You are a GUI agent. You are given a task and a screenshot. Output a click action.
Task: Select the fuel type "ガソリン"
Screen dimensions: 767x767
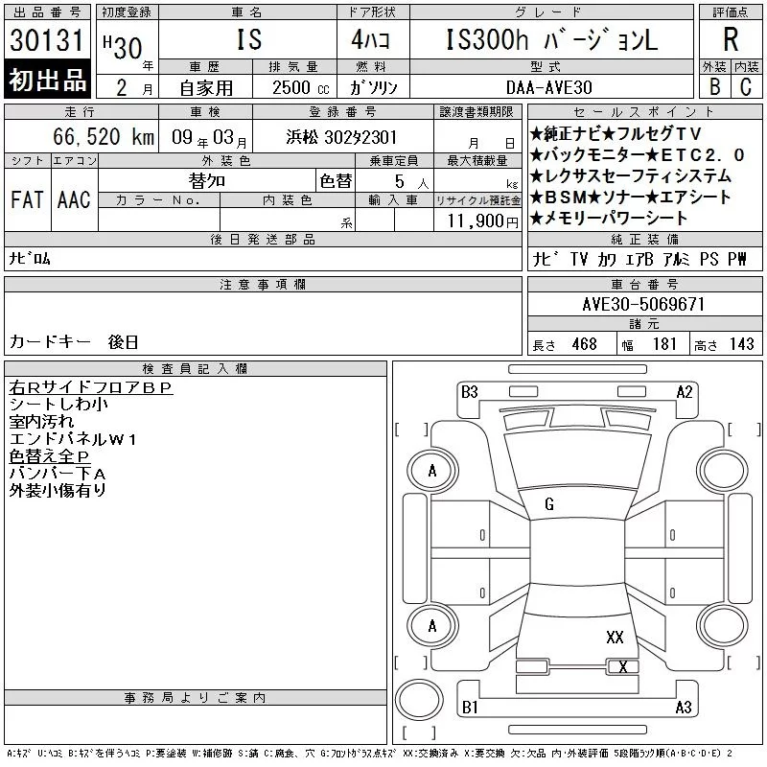[x=374, y=87]
